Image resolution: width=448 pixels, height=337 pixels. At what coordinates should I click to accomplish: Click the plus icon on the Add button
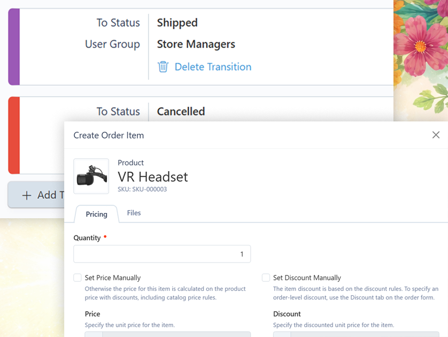pyautogui.click(x=27, y=195)
